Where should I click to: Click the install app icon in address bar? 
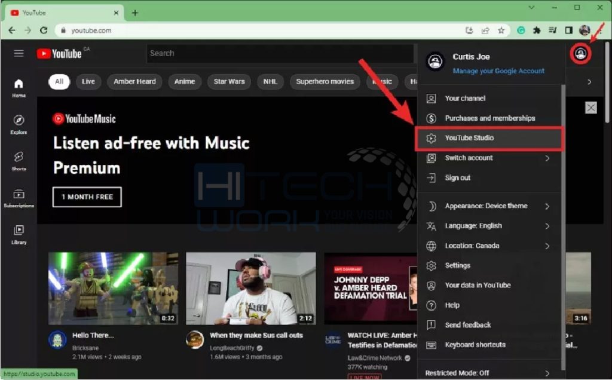pos(470,30)
